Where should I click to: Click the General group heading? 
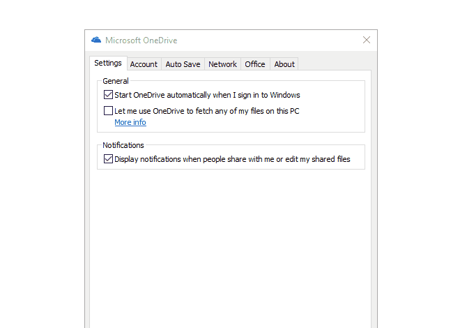coord(116,81)
